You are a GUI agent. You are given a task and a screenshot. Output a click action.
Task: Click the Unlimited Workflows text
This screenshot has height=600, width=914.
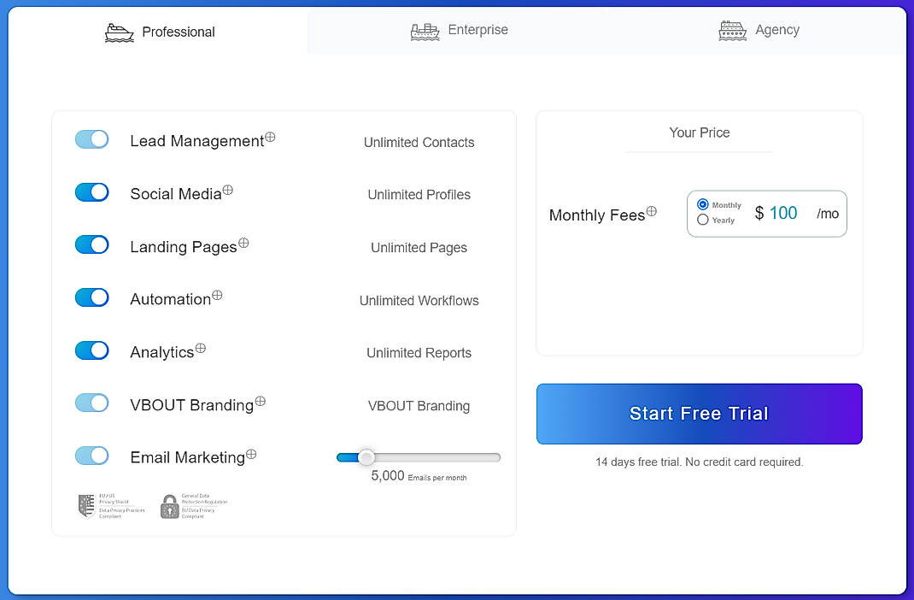pyautogui.click(x=419, y=300)
